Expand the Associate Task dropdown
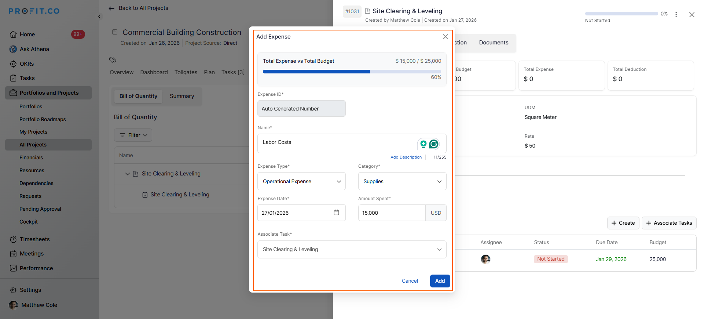Screen dimensions: 704x319 [352, 249]
